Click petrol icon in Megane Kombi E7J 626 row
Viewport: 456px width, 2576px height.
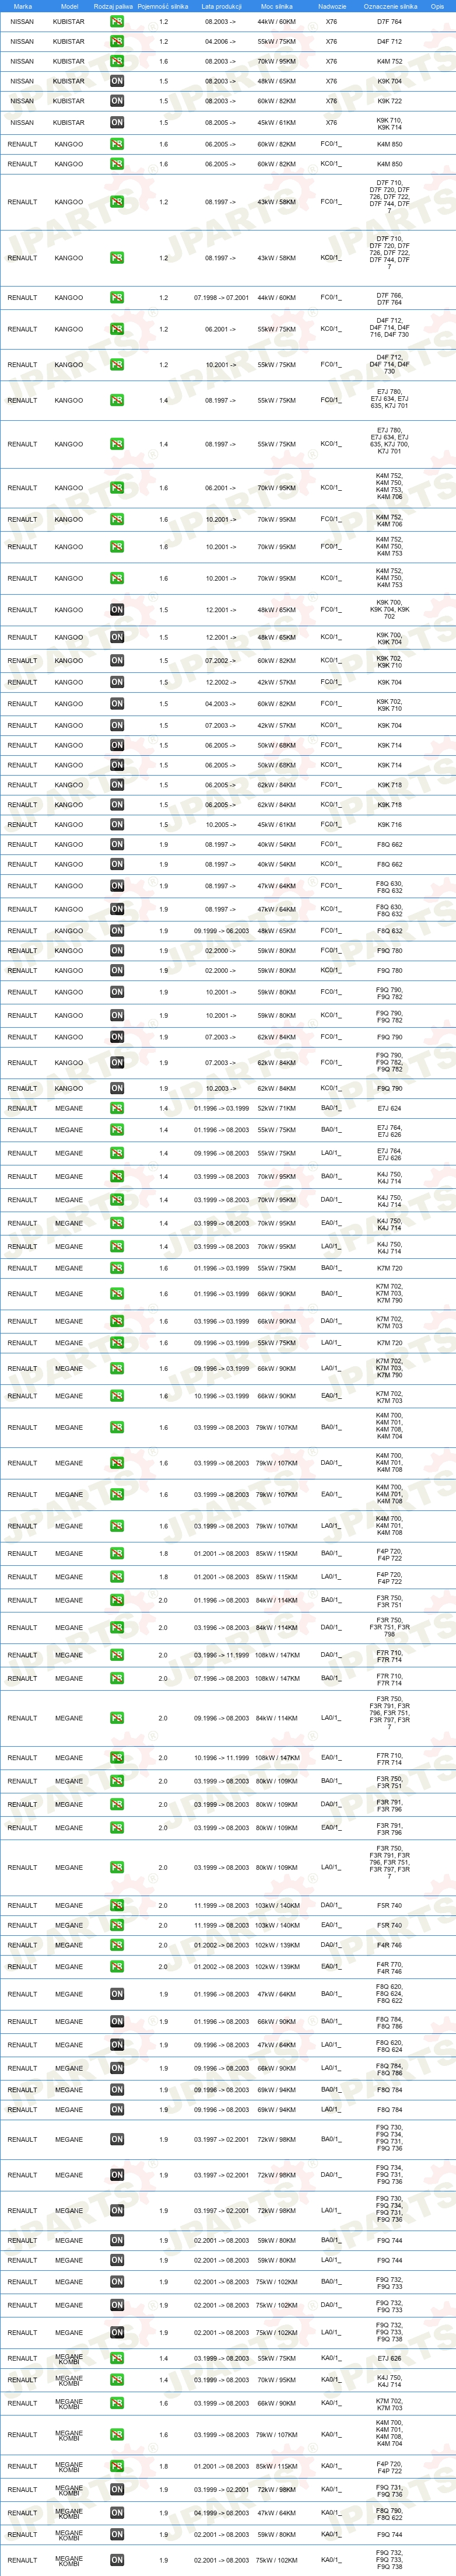click(x=117, y=2358)
